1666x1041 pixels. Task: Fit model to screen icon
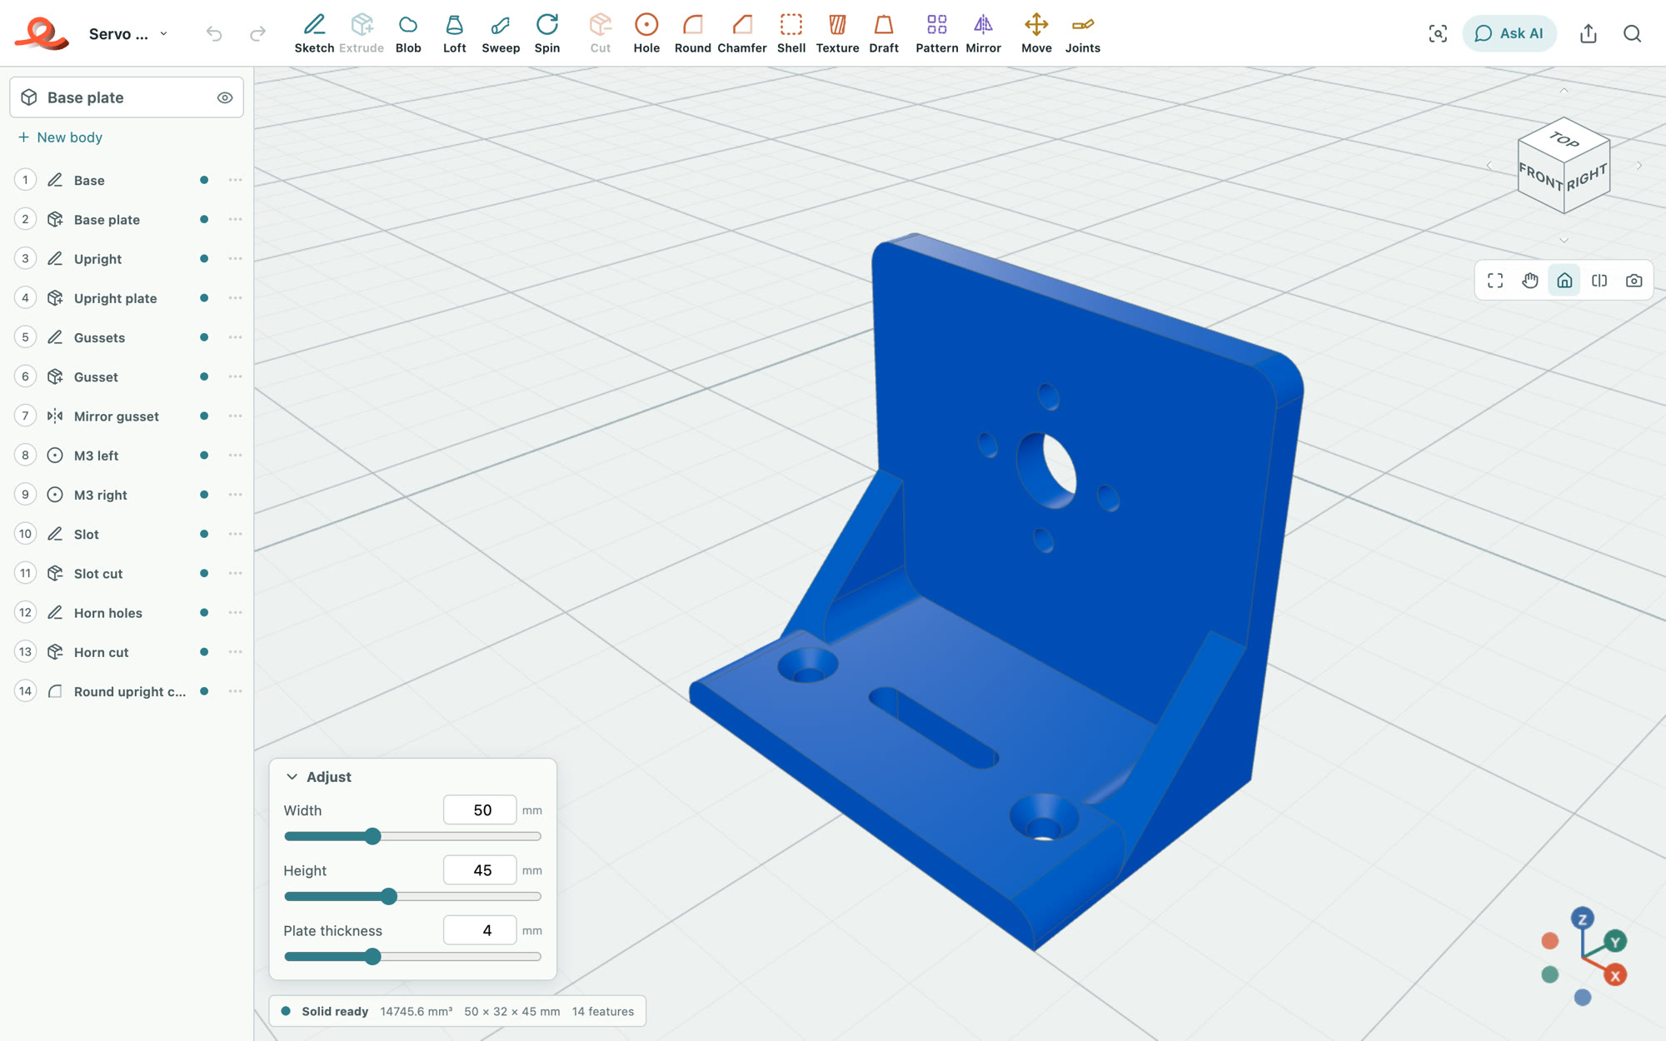coord(1495,281)
